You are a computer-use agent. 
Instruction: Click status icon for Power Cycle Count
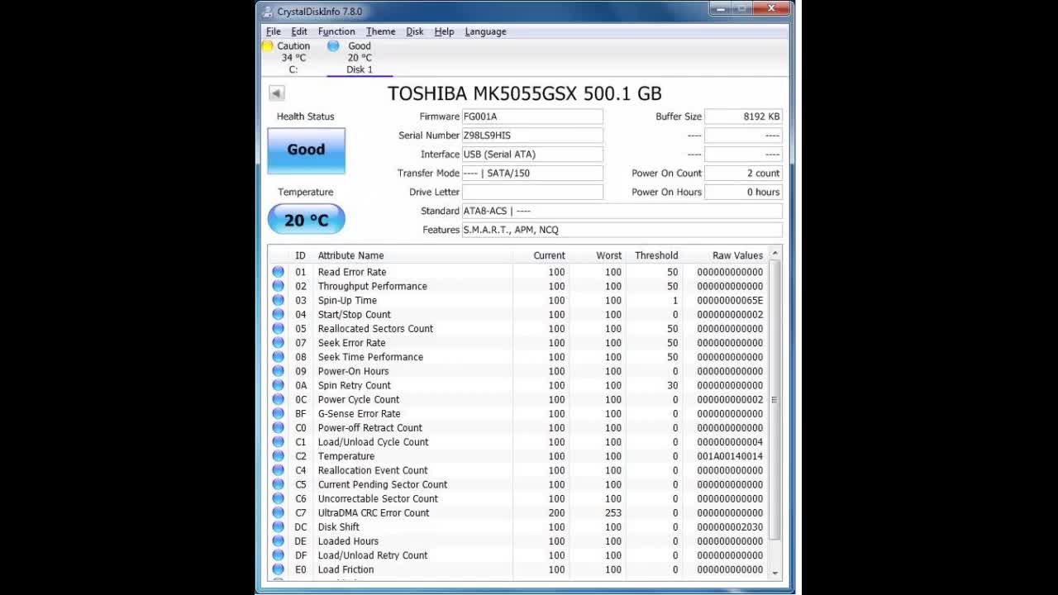pyautogui.click(x=278, y=399)
